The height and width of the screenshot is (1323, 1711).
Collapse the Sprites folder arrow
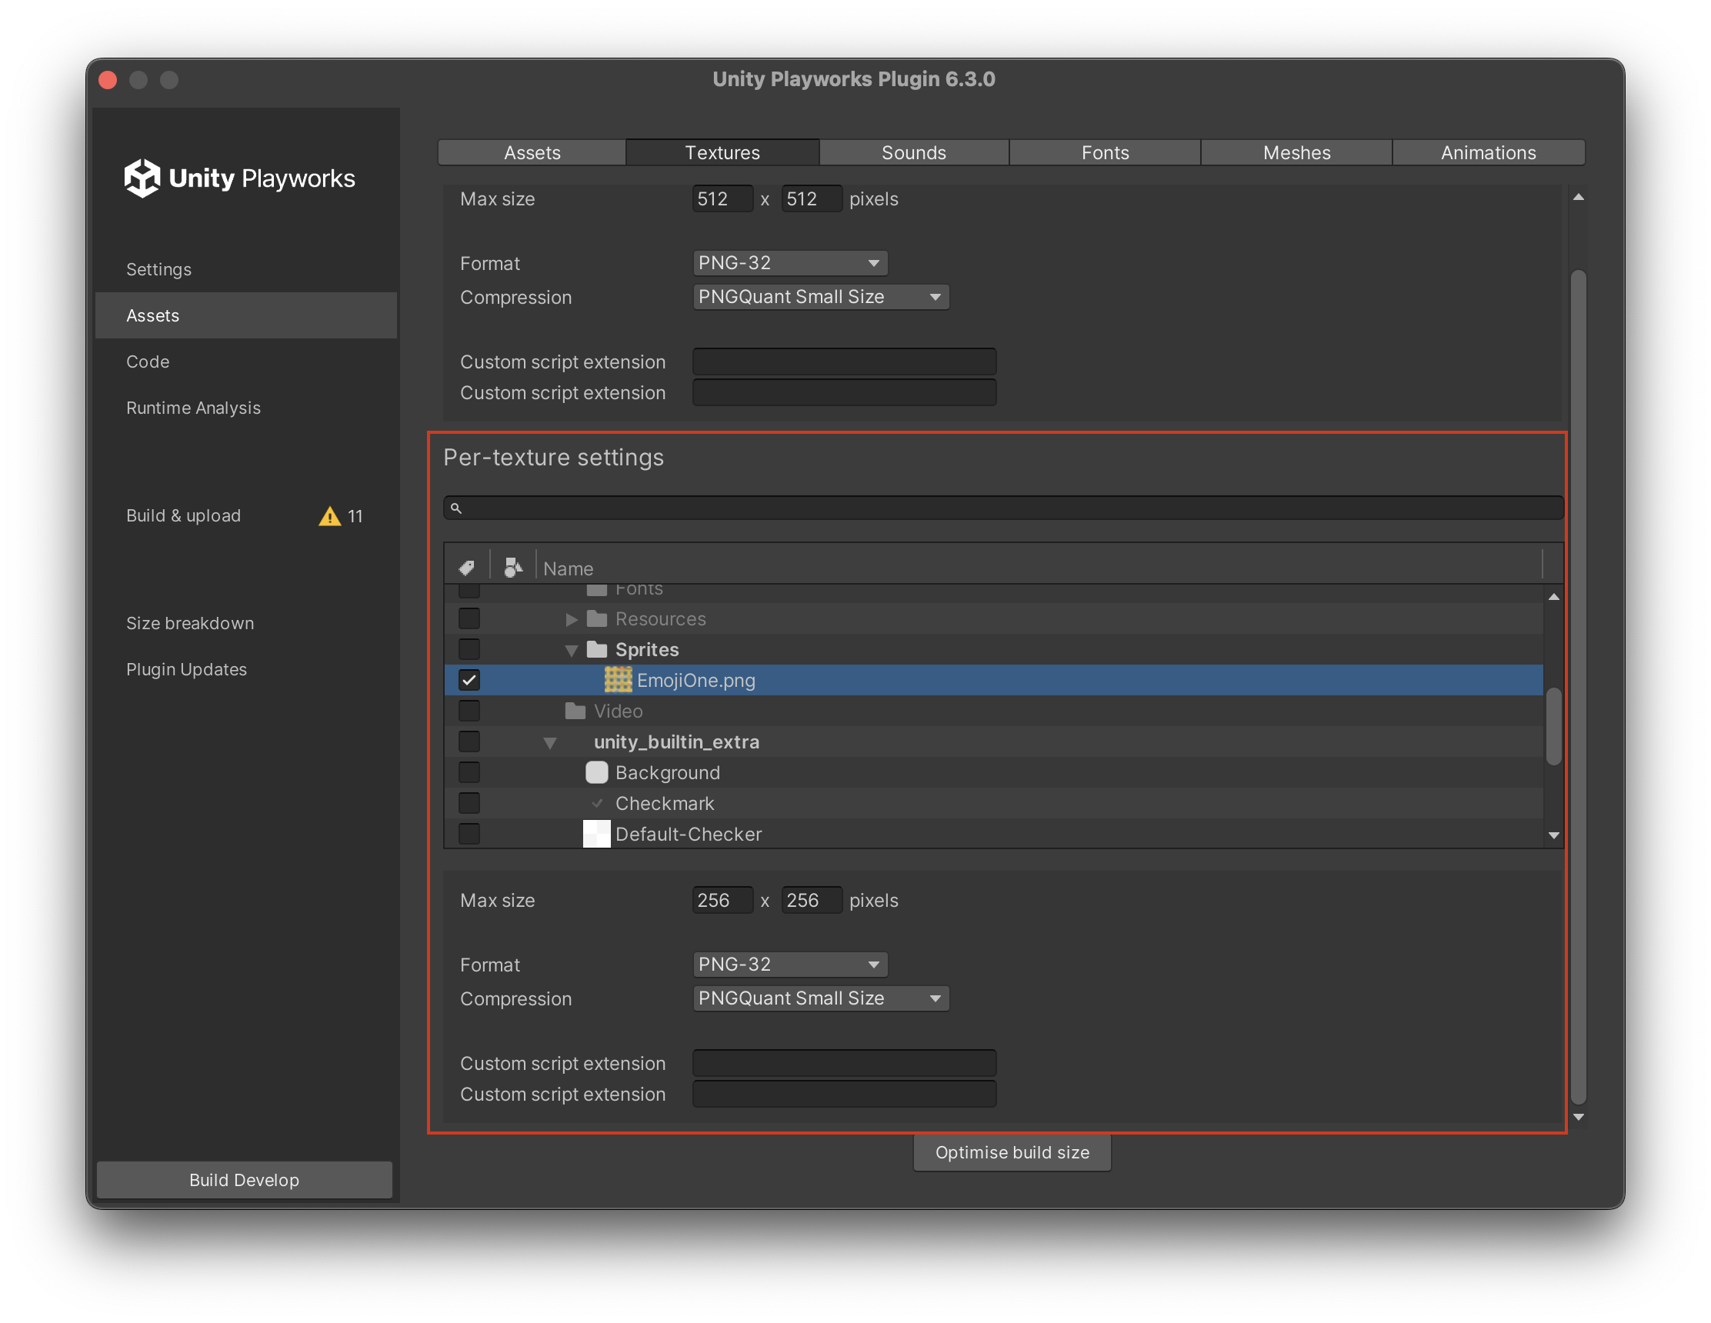pyautogui.click(x=572, y=650)
